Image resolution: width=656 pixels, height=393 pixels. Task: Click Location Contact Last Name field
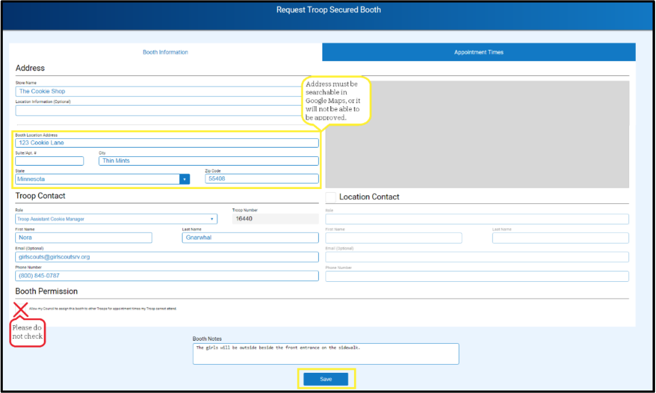pos(560,238)
